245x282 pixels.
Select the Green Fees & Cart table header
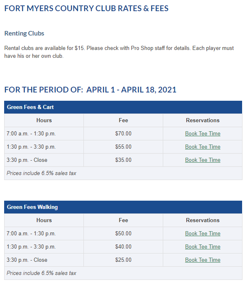[123, 107]
